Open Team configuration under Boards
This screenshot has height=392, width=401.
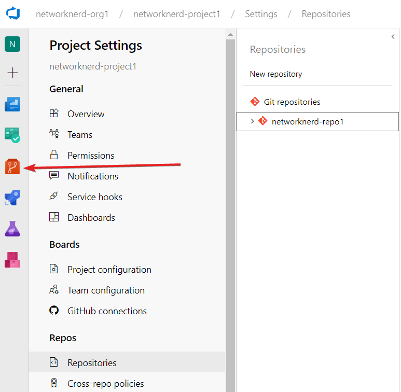click(106, 290)
